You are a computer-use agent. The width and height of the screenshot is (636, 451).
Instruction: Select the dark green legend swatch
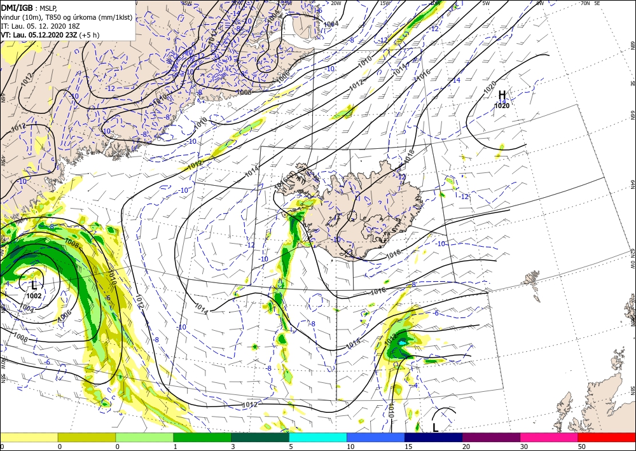260,437
